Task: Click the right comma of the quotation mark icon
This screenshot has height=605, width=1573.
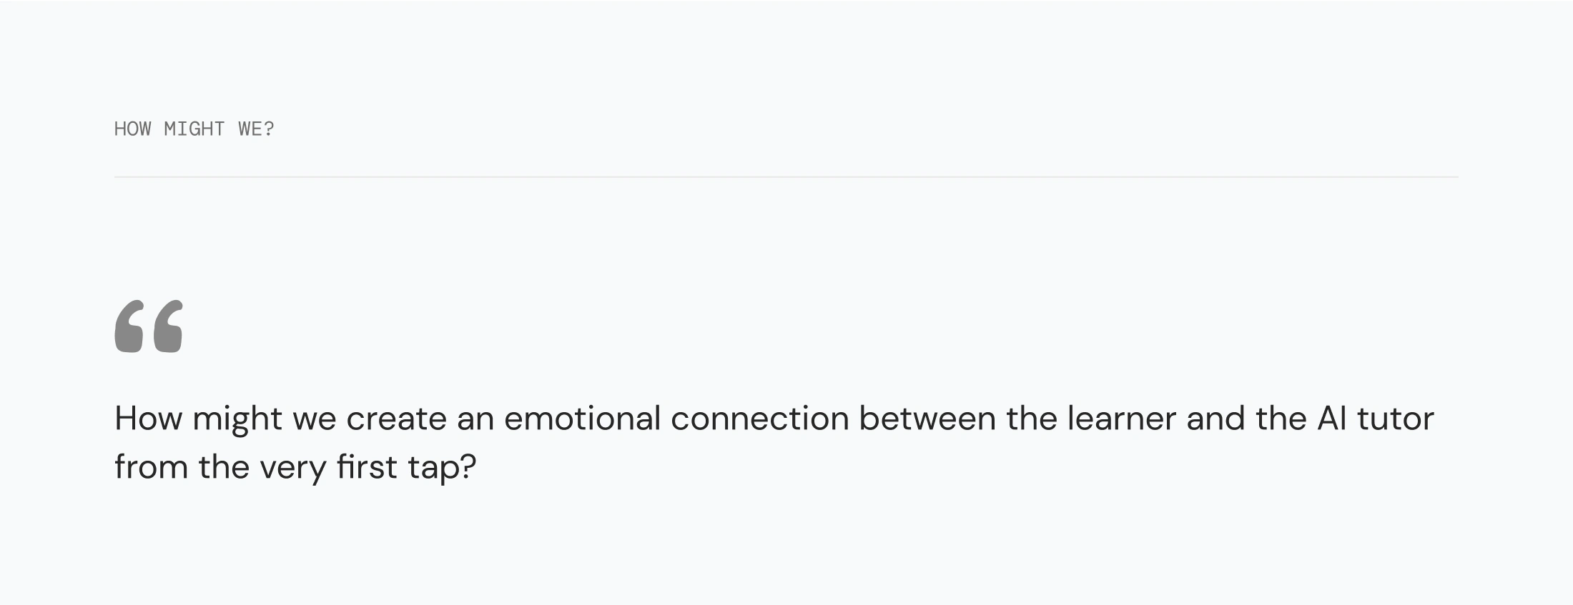Action: pos(168,326)
